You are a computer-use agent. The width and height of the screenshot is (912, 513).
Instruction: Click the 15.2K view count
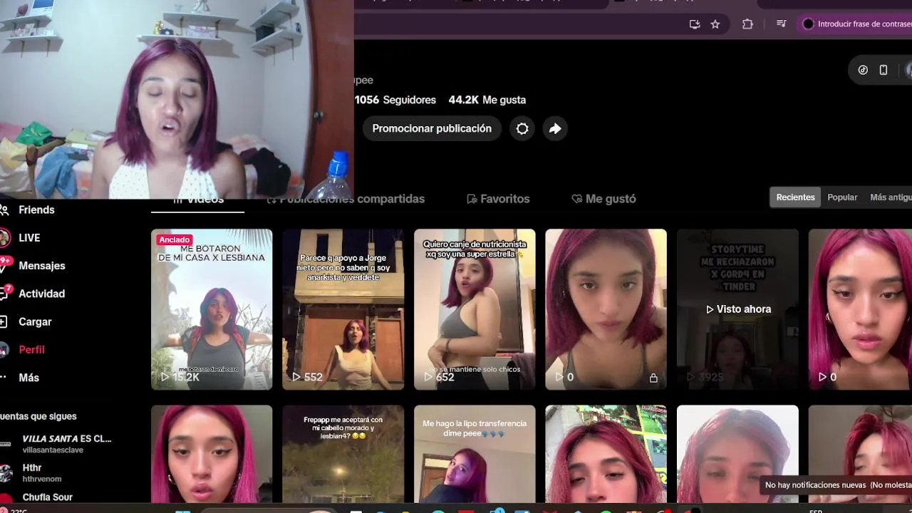pos(180,377)
